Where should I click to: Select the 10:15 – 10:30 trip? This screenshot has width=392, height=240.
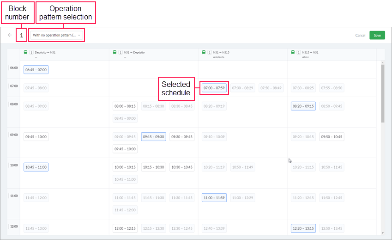[x=153, y=167]
